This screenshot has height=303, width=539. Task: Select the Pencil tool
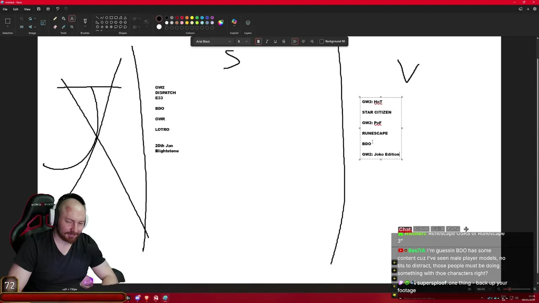(x=55, y=19)
